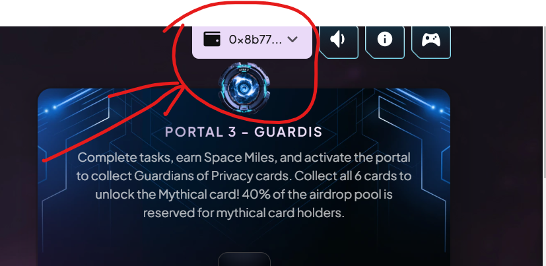
Task: Expand the wallet chevron down arrow
Action: [x=292, y=40]
